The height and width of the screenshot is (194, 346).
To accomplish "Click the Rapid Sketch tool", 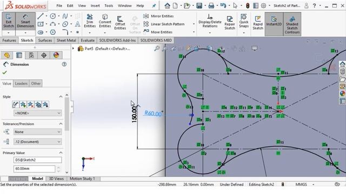I will click(258, 23).
